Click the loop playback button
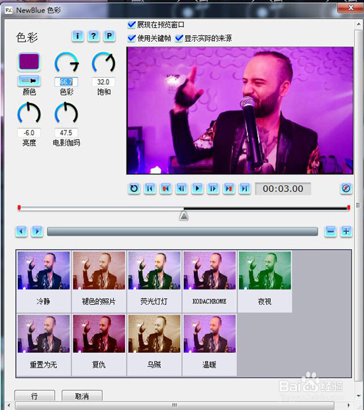Screen dimensions: 364x410 (134, 189)
